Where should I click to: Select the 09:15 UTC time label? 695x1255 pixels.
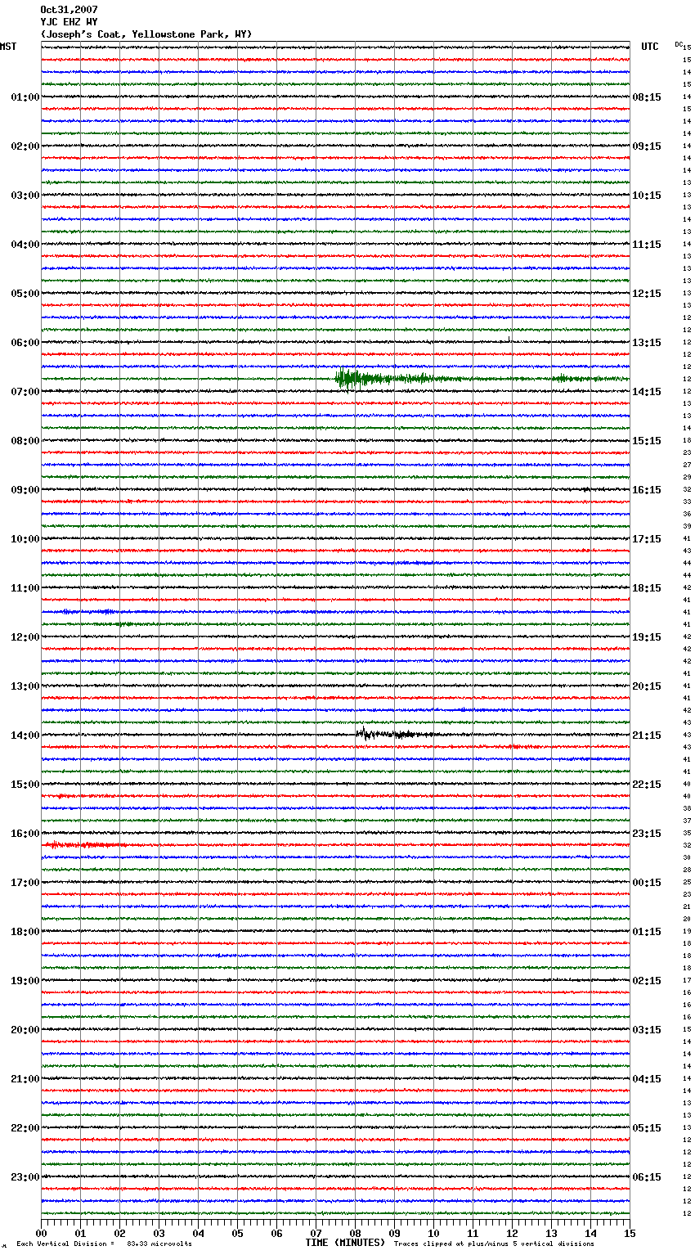point(647,146)
